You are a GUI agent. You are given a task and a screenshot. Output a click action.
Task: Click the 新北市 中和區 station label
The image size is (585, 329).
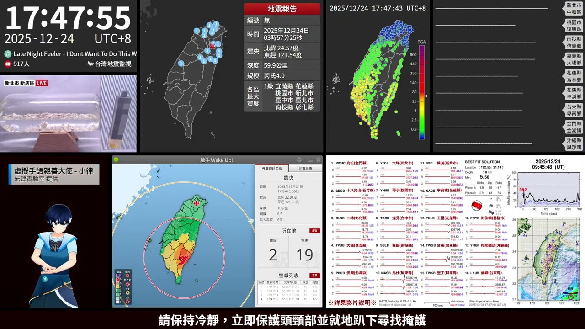coord(574,9)
